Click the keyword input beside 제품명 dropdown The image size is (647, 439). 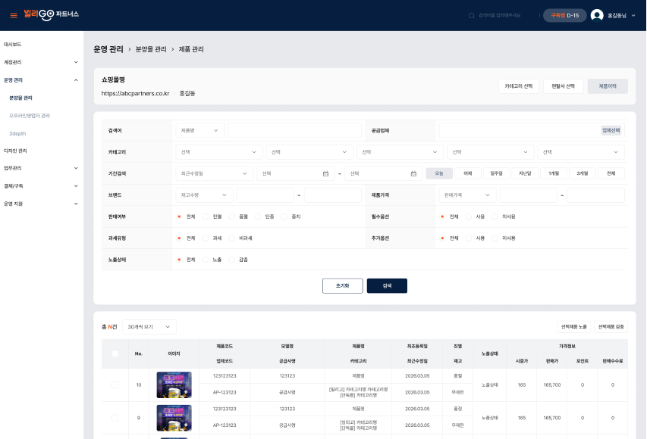(x=294, y=130)
